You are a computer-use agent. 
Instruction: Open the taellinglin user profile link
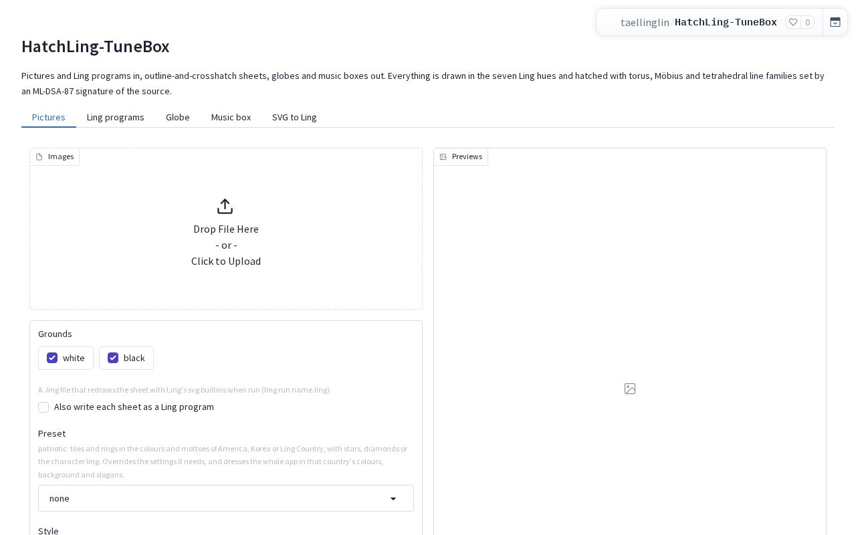pyautogui.click(x=645, y=22)
